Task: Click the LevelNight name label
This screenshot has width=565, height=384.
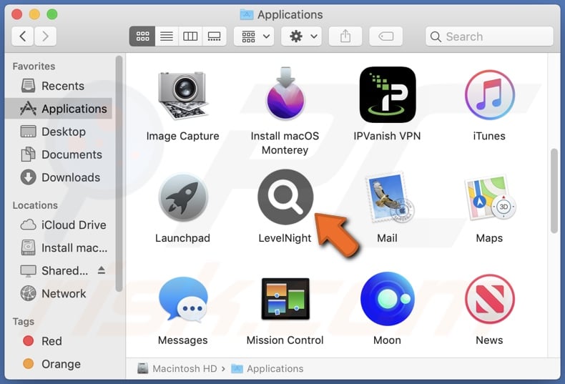Action: click(x=285, y=238)
